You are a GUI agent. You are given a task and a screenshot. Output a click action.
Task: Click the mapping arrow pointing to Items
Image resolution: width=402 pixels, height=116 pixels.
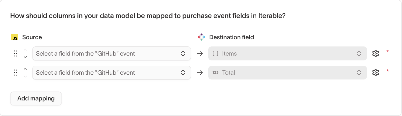point(200,53)
